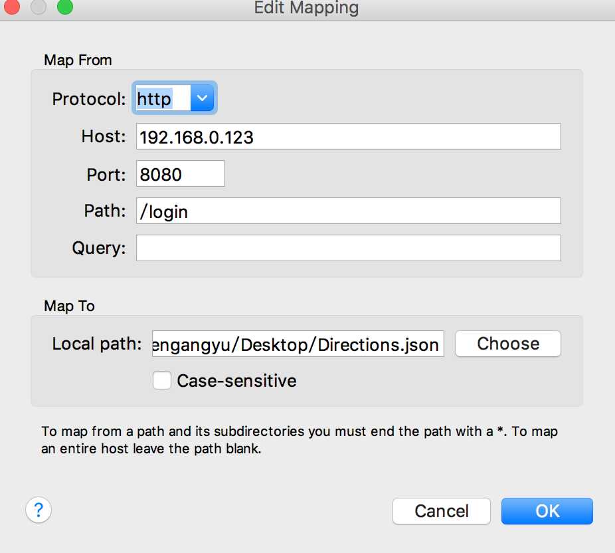Click the Map To section heading
Viewport: 615px width, 553px height.
[69, 306]
